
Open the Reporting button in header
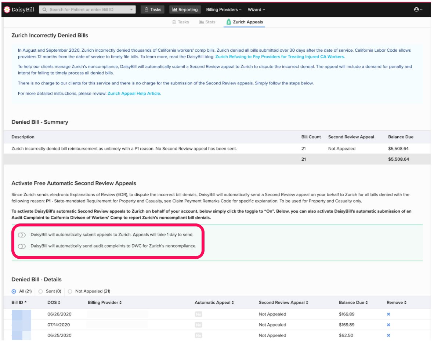[185, 10]
